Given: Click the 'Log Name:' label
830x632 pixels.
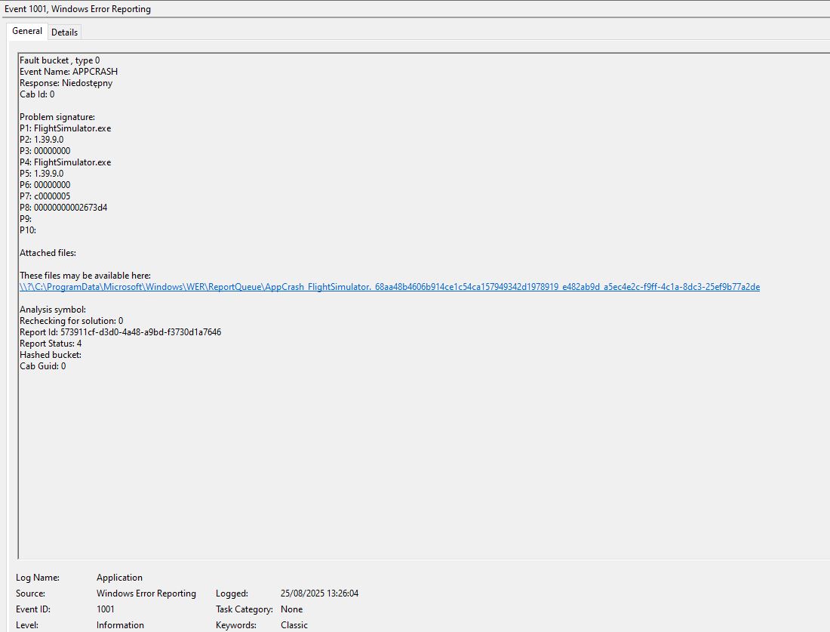Looking at the screenshot, I should click(38, 578).
